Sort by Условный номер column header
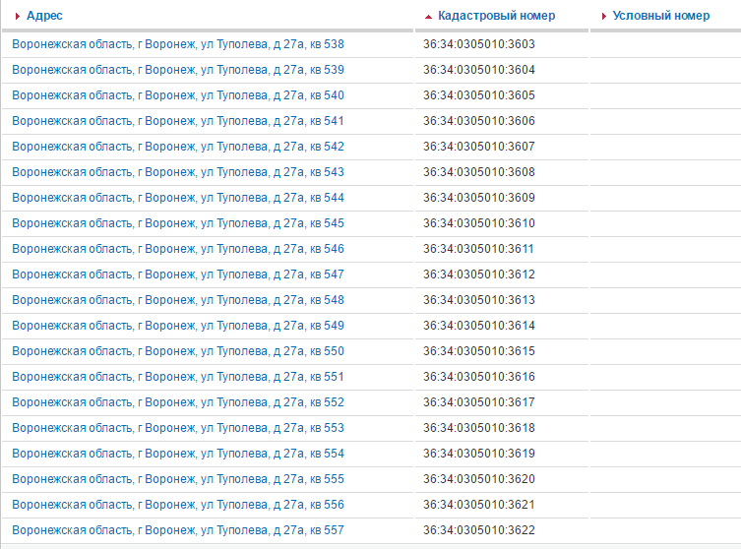Image resolution: width=741 pixels, height=549 pixels. tap(660, 16)
